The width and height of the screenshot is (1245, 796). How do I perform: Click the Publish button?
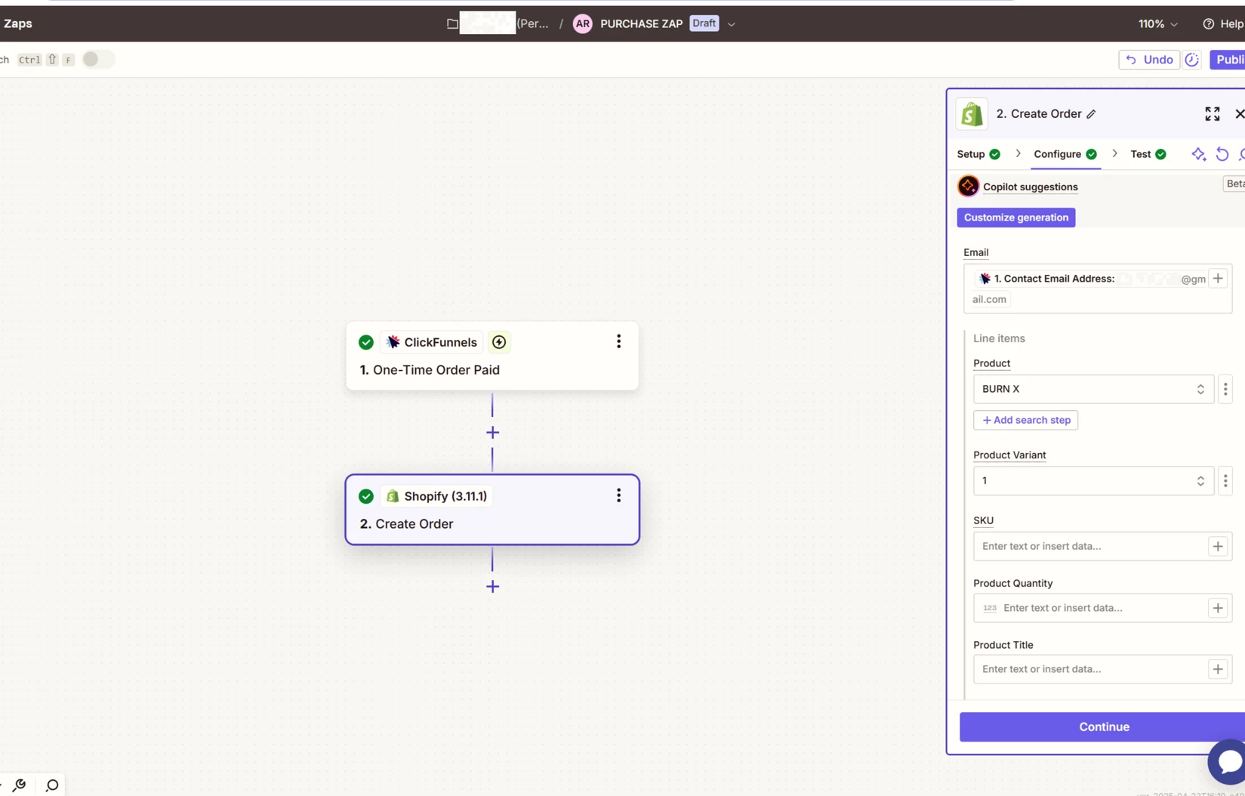1228,60
